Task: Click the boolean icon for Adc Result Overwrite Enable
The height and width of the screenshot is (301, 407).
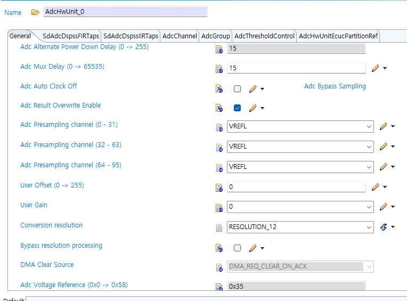Action: click(x=219, y=108)
